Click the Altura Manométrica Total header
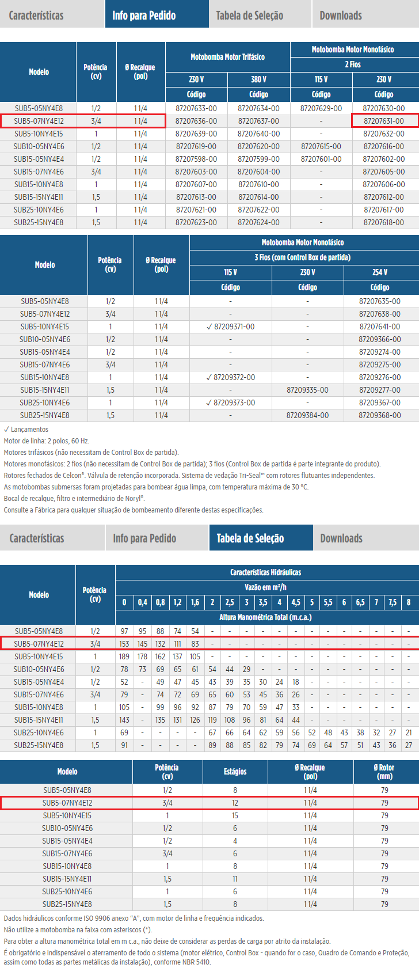Screen dimensions: 419x968 (x=265, y=617)
